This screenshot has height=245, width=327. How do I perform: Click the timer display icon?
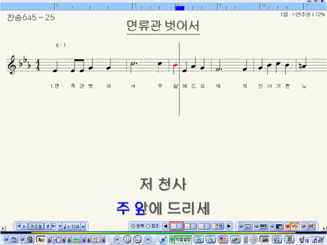279,227
